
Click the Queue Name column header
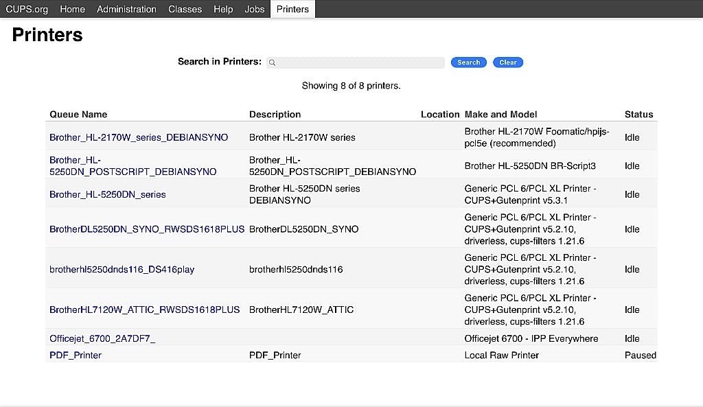78,115
